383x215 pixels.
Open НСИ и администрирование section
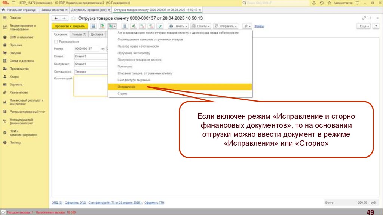click(23, 133)
